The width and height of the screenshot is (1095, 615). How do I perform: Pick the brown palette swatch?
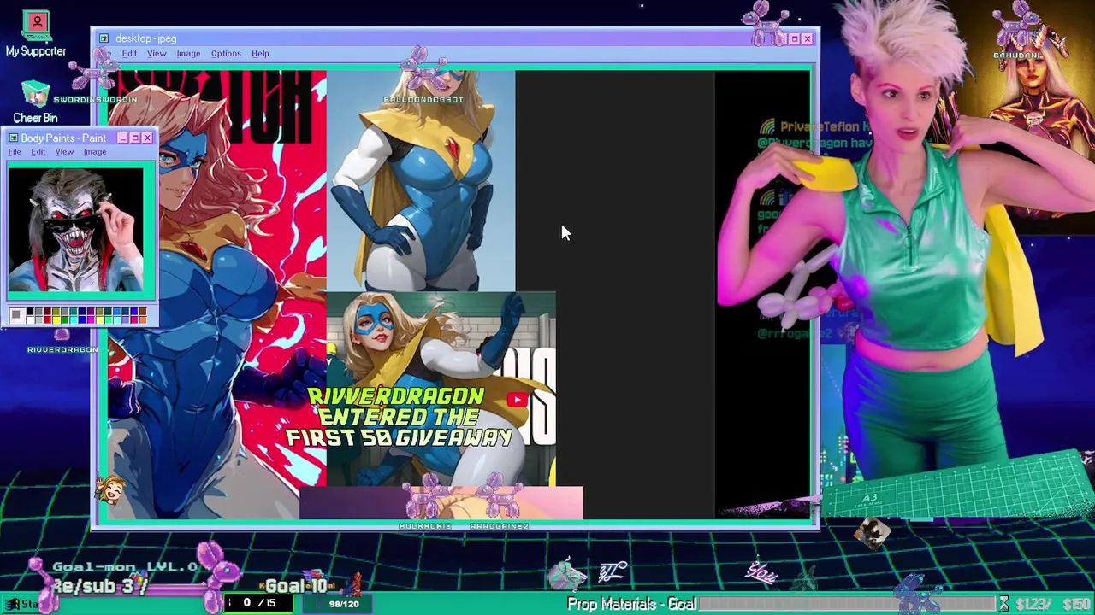coord(143,311)
